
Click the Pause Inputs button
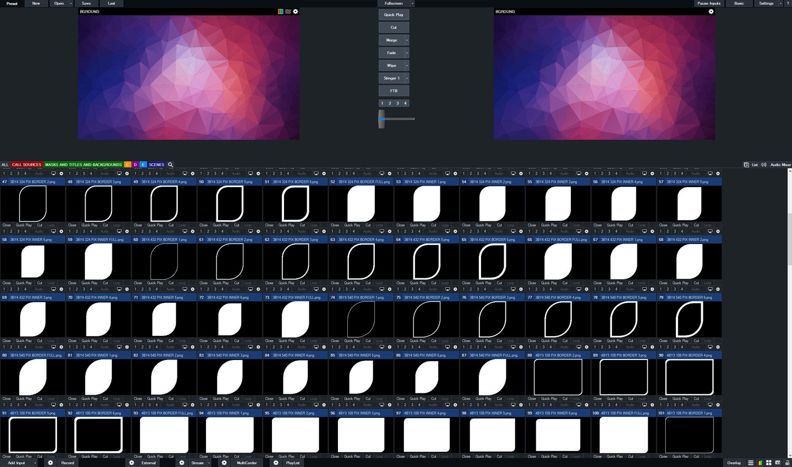point(709,3)
